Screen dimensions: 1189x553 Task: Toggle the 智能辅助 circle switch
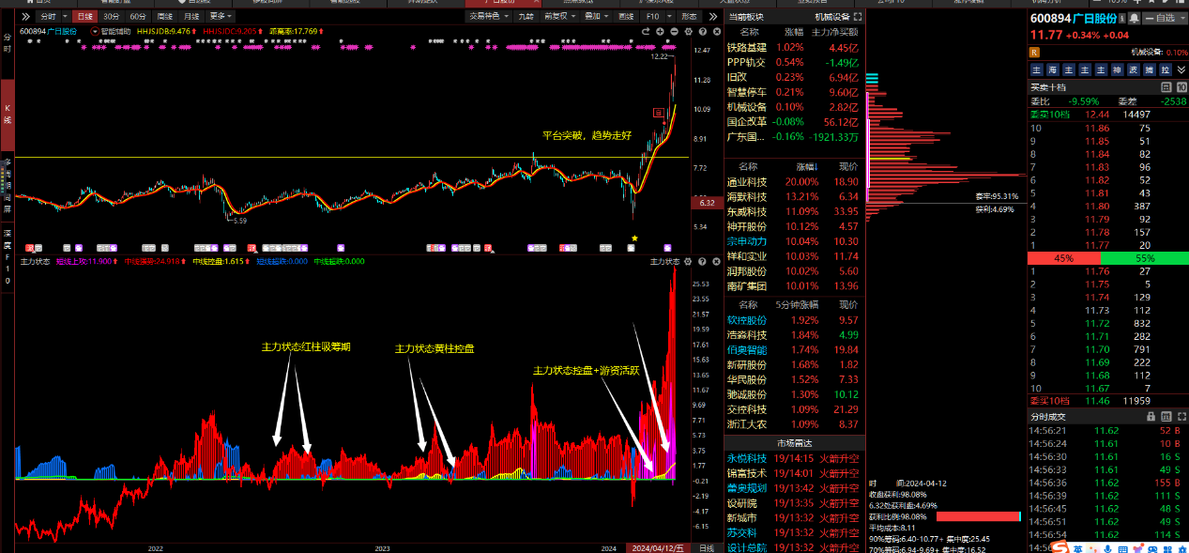click(x=95, y=31)
